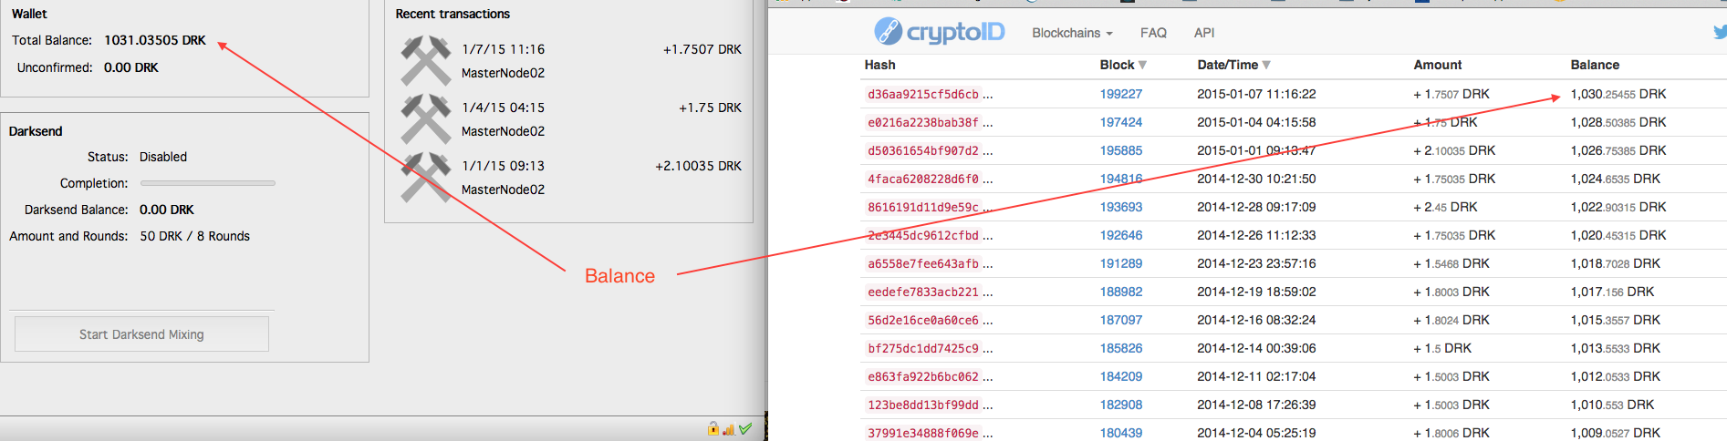Image resolution: width=1727 pixels, height=441 pixels.
Task: Select the amount cell + 1.5 DRK
Action: 1442,348
